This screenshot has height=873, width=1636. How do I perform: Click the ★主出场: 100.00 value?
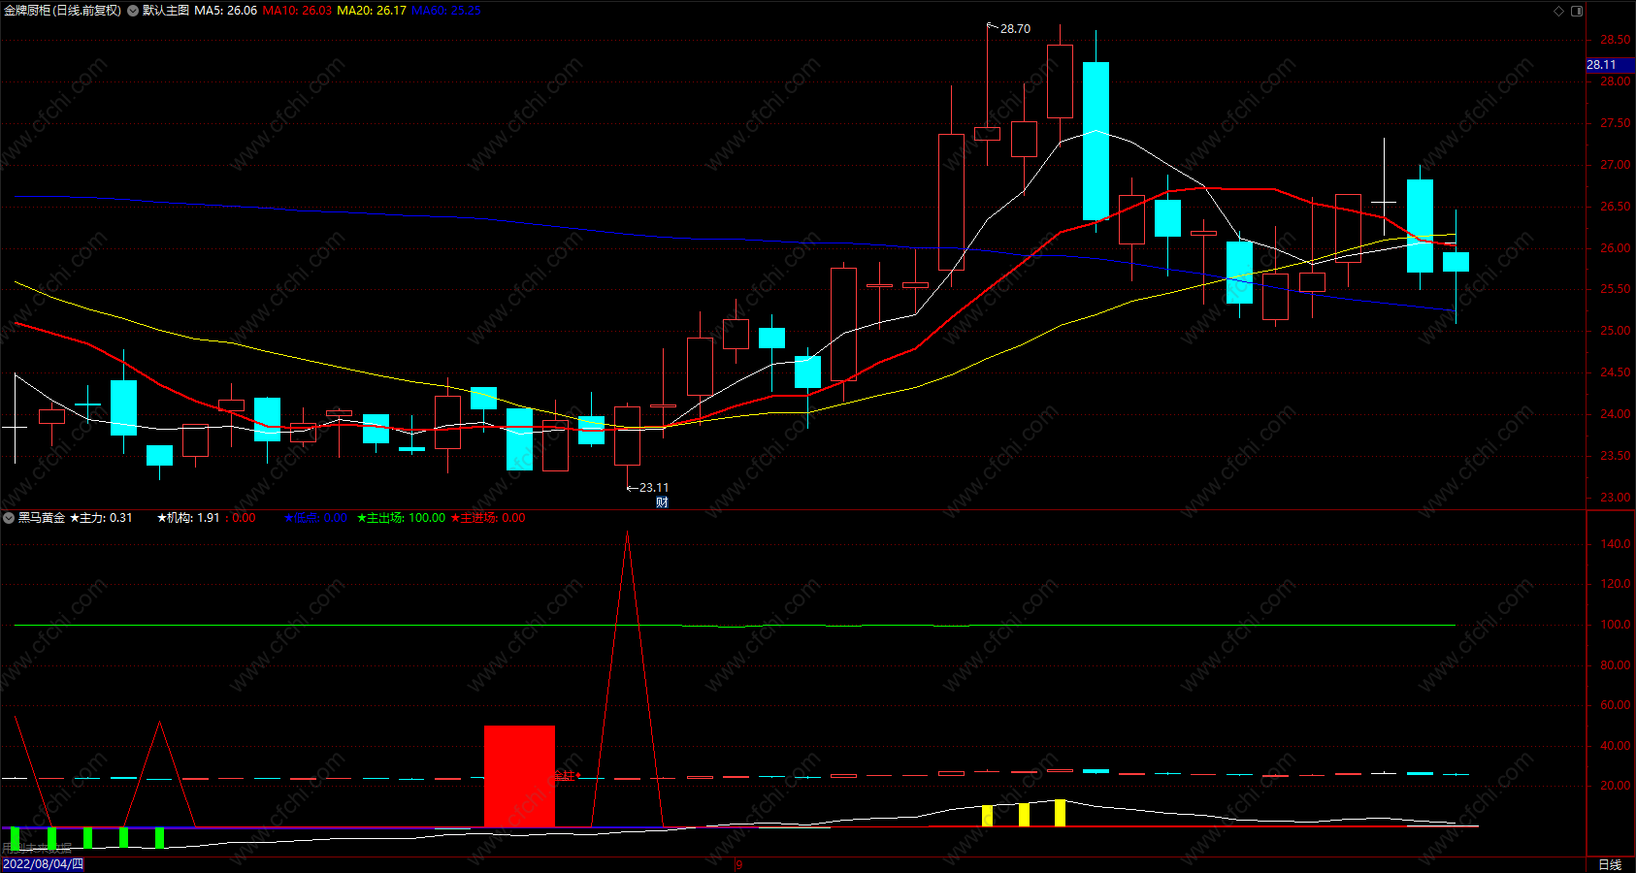pos(402,518)
